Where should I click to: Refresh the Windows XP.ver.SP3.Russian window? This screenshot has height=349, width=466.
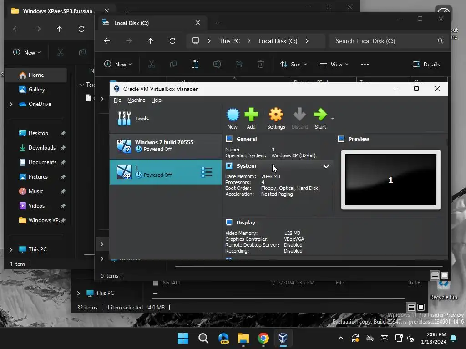(81, 29)
